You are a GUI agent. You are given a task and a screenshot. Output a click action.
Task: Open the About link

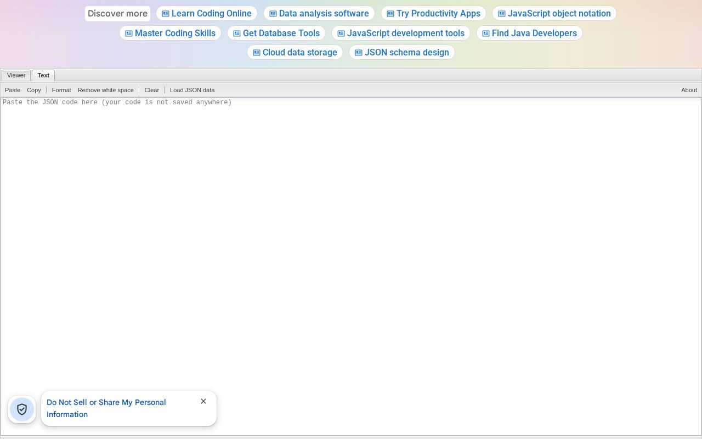click(689, 90)
